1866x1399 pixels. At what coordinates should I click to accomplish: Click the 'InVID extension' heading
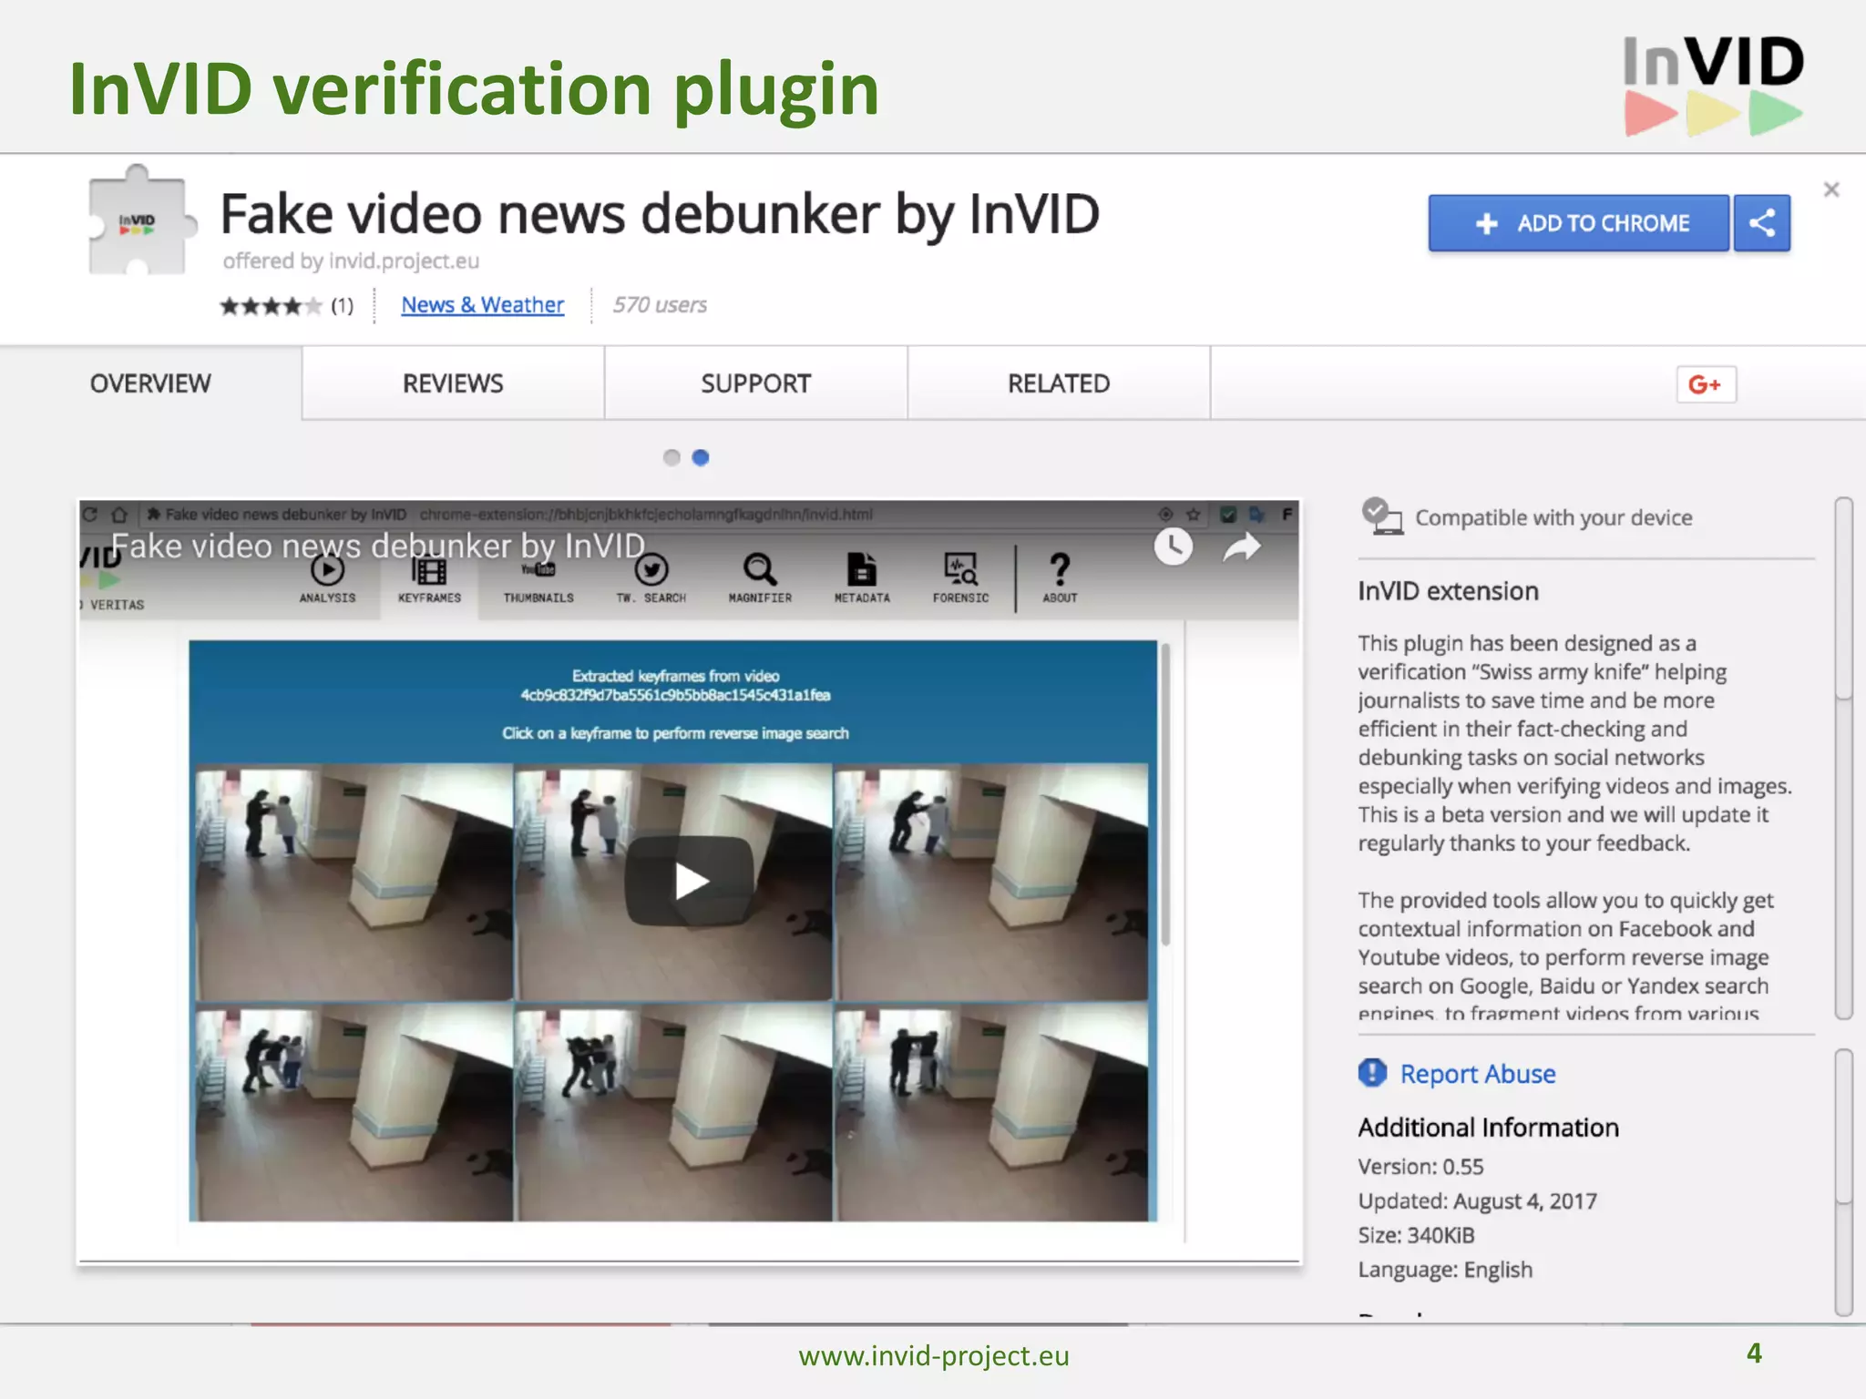[x=1448, y=591]
